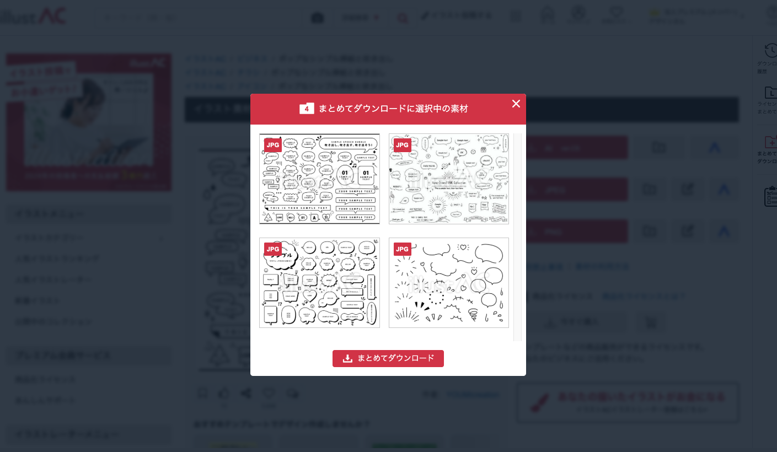
Task: Open the search category dropdown
Action: coord(361,18)
